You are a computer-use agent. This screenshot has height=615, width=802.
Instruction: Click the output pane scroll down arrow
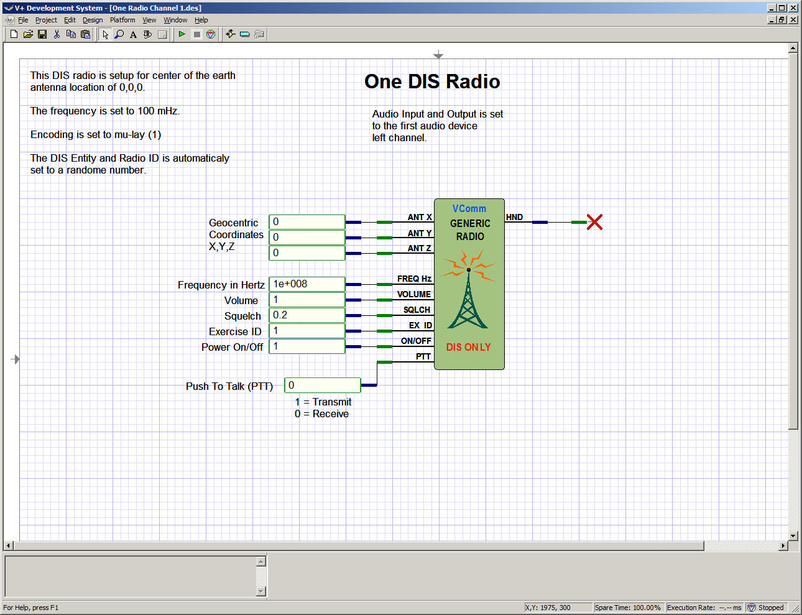[261, 591]
